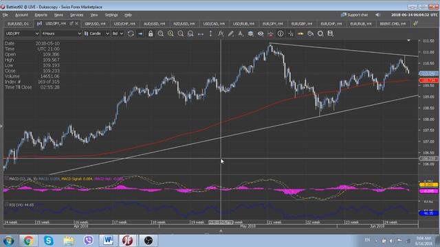Viewport: 440px width, 247px height.
Task: Expand the bottom panel arrow below chart
Action: coord(221,231)
